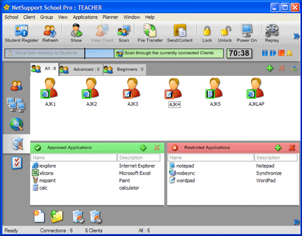Add a restricted application with green plus
Image resolution: width=302 pixels, height=236 pixels.
(x=278, y=148)
